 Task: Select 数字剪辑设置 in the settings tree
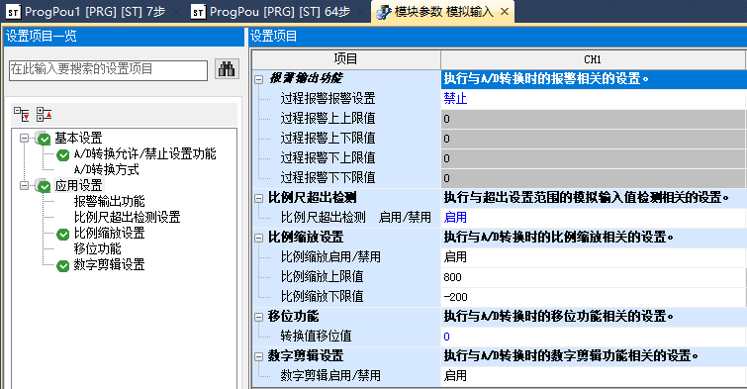(109, 264)
